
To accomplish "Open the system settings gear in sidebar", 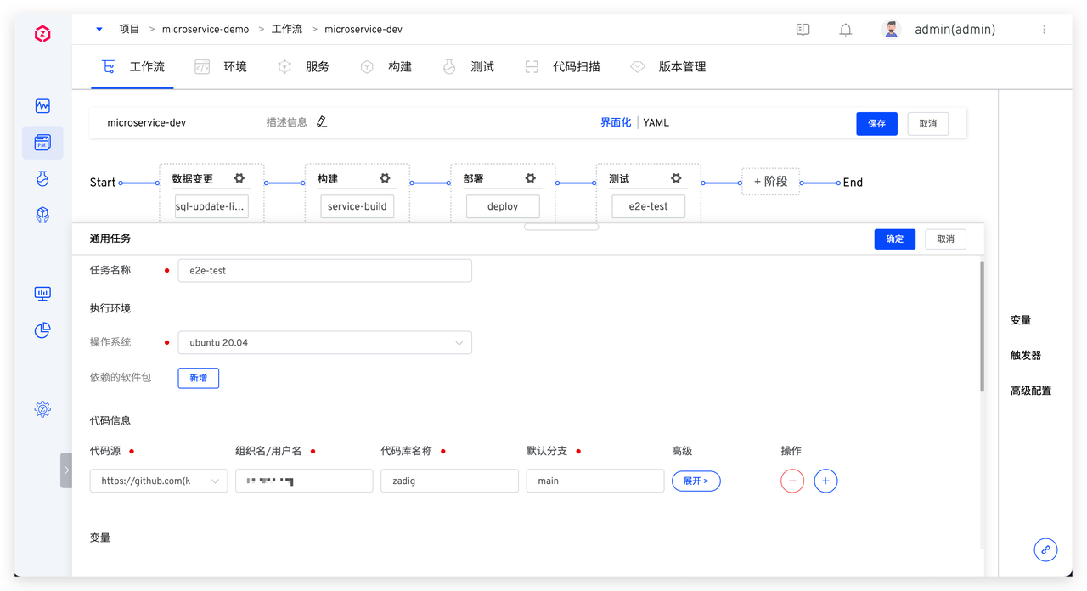I will tap(42, 409).
